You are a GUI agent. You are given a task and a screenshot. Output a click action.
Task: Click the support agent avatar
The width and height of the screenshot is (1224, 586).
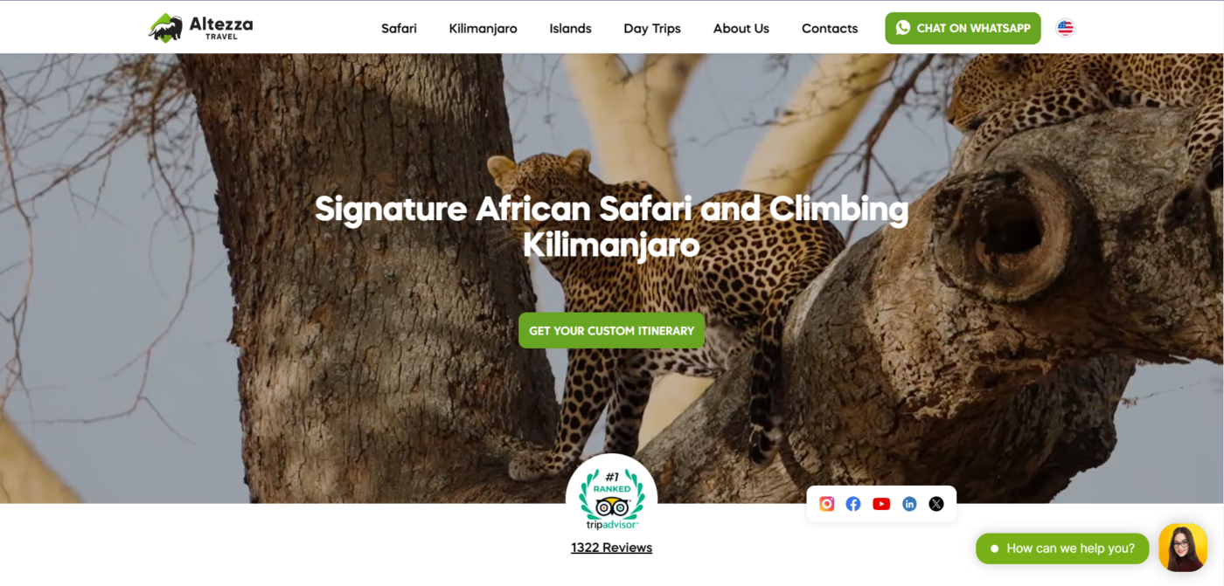[1183, 548]
